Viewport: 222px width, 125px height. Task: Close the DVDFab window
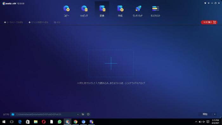[x=219, y=3]
